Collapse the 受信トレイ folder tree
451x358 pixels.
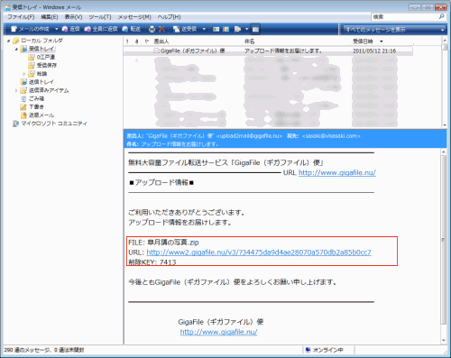pos(16,49)
